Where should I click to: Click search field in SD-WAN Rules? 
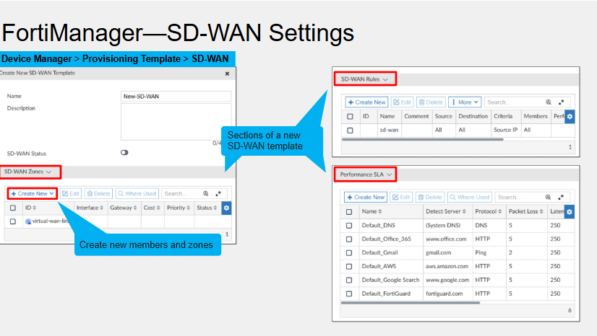coord(514,102)
